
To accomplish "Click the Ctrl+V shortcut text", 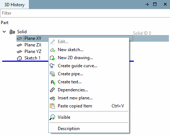I will [118, 106].
